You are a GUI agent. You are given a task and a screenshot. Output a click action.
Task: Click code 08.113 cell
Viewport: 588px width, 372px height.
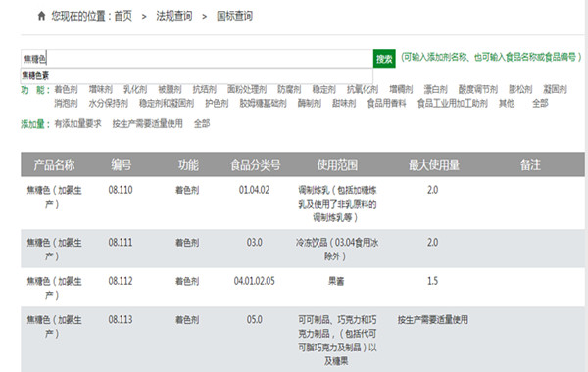coord(121,319)
